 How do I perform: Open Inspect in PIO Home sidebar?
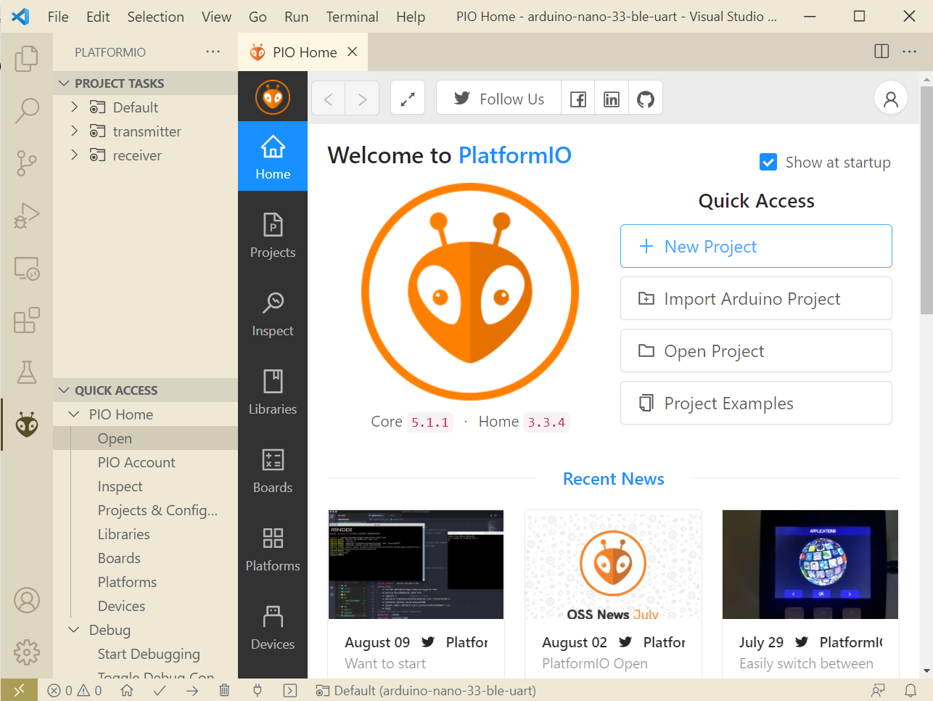click(273, 313)
